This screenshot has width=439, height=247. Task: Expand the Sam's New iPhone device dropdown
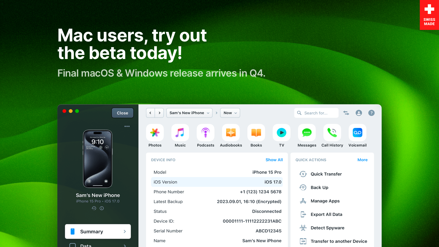click(x=189, y=113)
